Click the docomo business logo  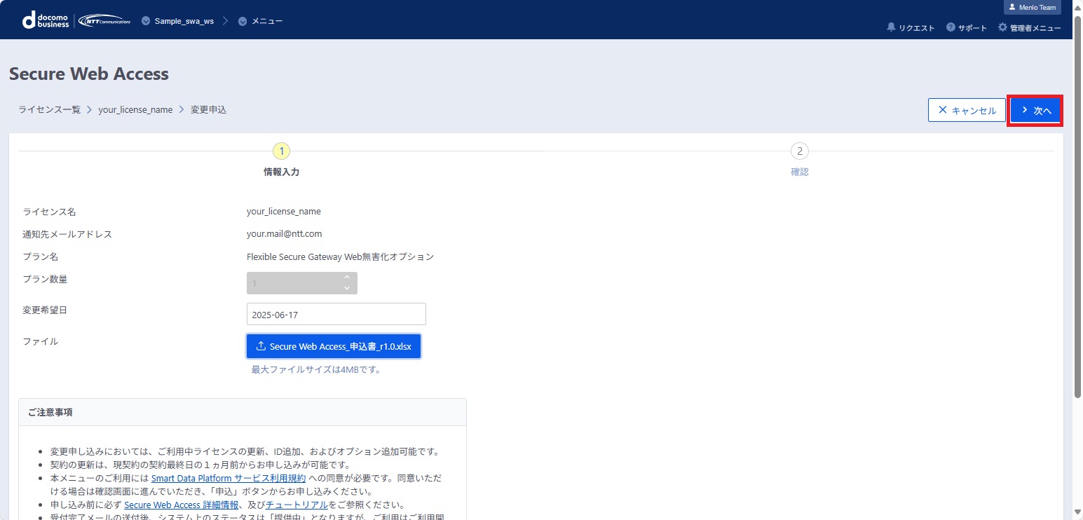click(x=46, y=20)
